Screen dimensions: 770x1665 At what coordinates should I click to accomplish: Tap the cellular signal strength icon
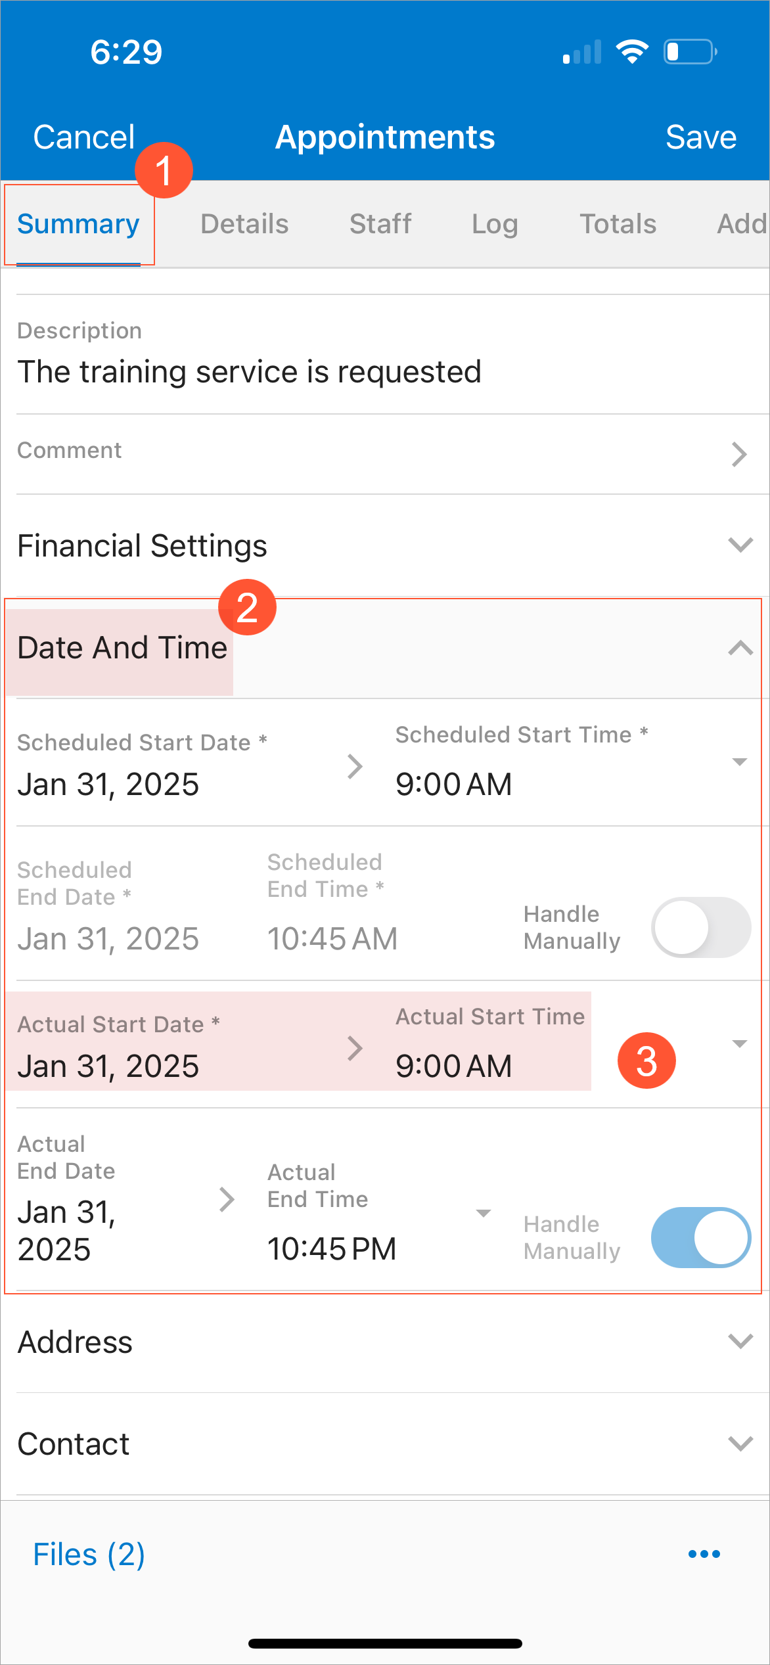[x=582, y=53]
